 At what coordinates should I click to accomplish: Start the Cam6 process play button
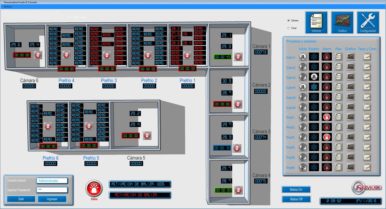click(303, 107)
